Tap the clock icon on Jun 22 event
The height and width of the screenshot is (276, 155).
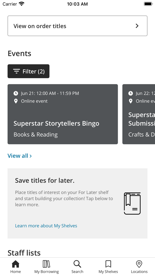coord(131,93)
